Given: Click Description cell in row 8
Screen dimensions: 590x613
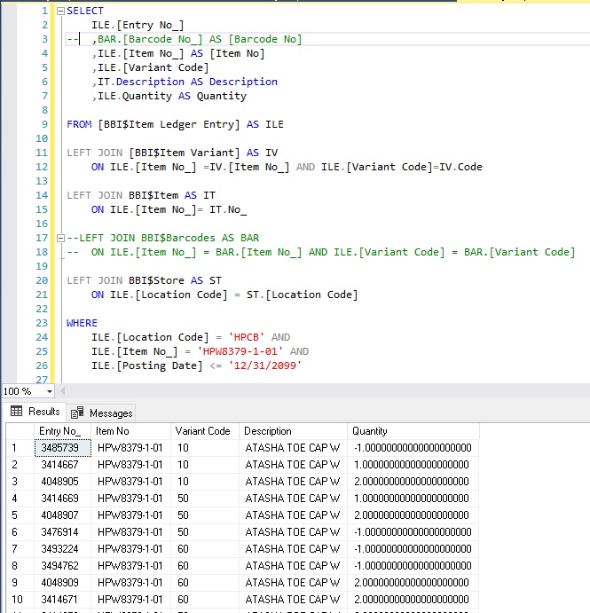Looking at the screenshot, I should coord(293,565).
